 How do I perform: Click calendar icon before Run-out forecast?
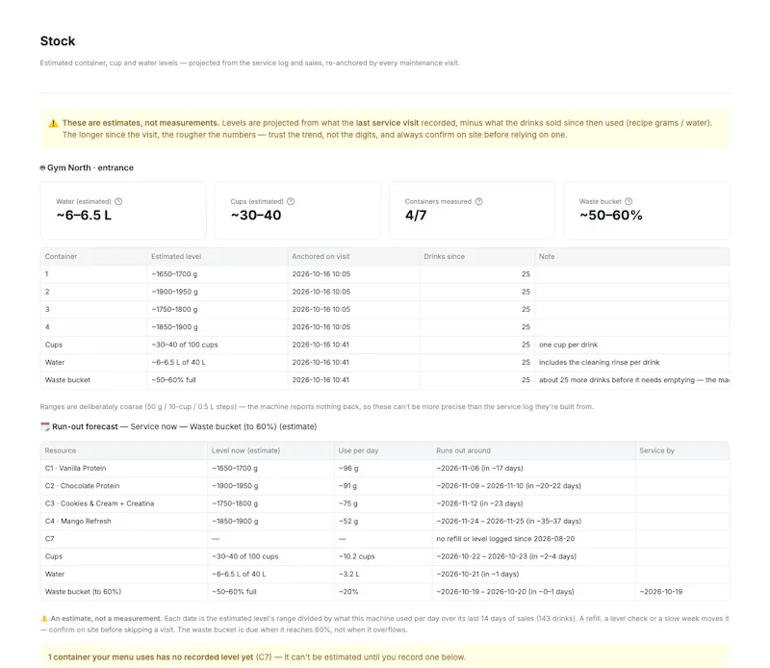click(x=44, y=426)
